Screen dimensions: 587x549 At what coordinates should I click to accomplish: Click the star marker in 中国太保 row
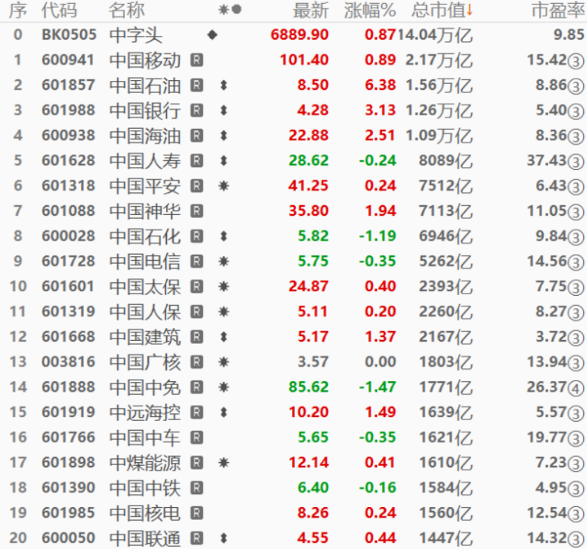pyautogui.click(x=223, y=287)
